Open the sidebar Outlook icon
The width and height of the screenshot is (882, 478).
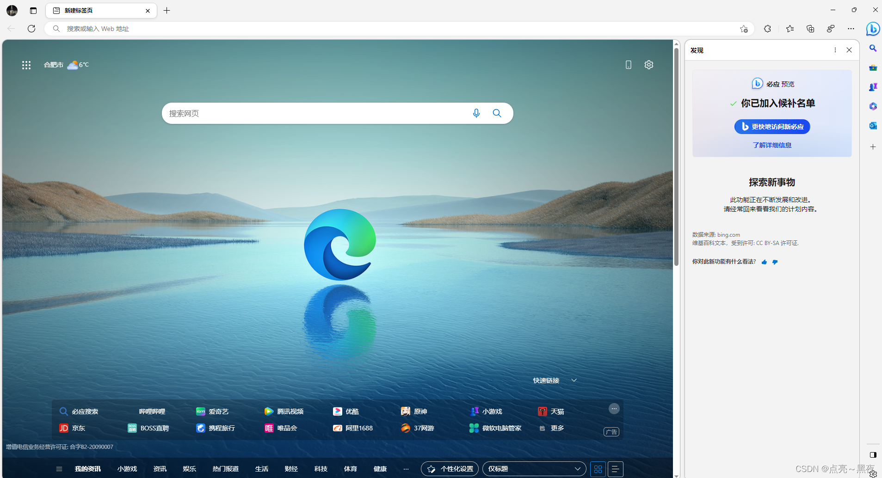point(873,126)
